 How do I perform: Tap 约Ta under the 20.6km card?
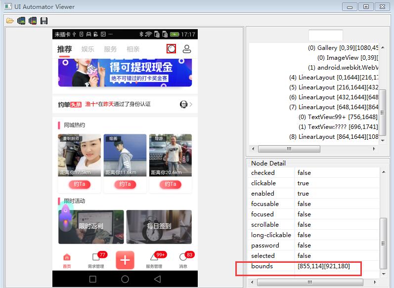(x=171, y=184)
